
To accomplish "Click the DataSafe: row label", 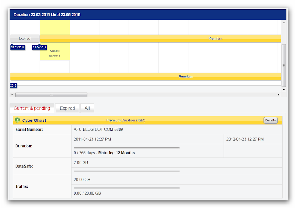I will point(24,166).
